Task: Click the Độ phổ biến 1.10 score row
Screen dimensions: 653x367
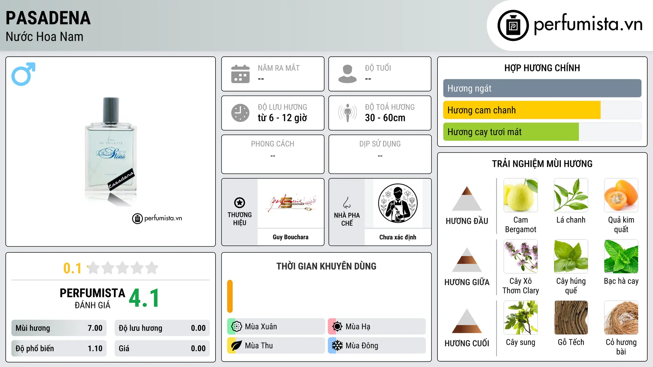Action: (59, 349)
